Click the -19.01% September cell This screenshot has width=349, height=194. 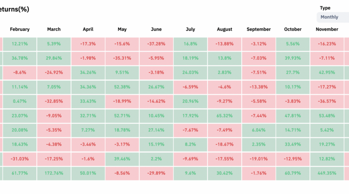[259, 158]
